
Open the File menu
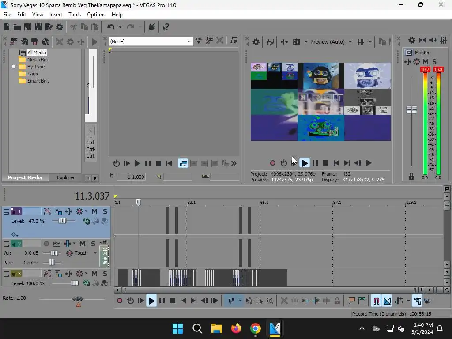[x=7, y=15]
